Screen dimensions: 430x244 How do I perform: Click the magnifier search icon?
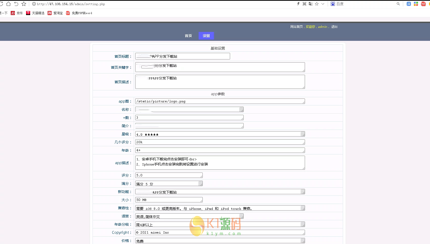pos(398,4)
